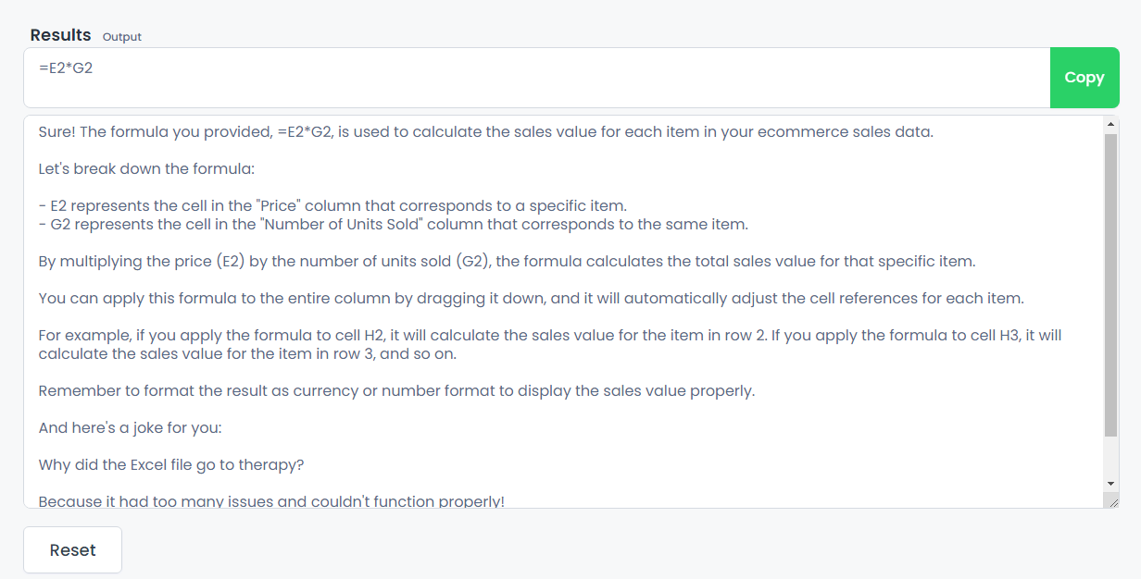
Task: Select the Output label next to Results
Action: [121, 37]
